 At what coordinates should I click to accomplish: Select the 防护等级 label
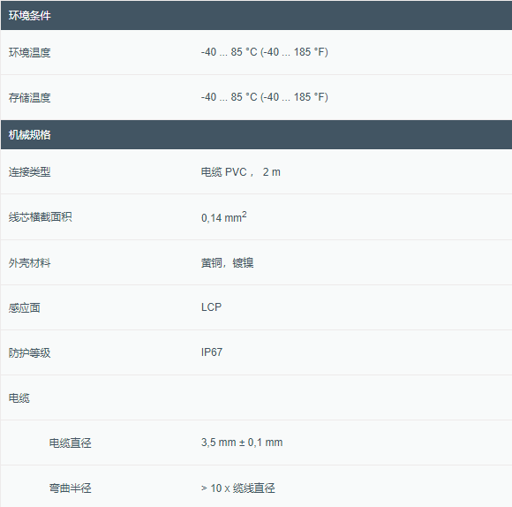coord(30,352)
